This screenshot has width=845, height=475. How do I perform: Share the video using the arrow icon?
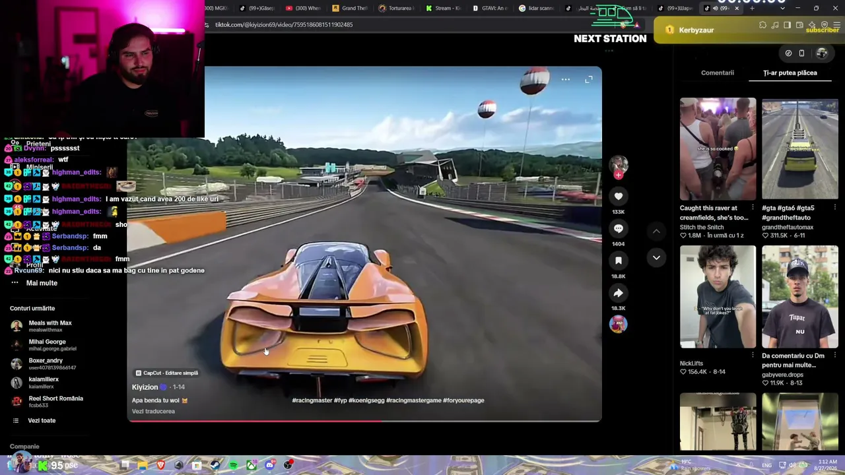[619, 293]
